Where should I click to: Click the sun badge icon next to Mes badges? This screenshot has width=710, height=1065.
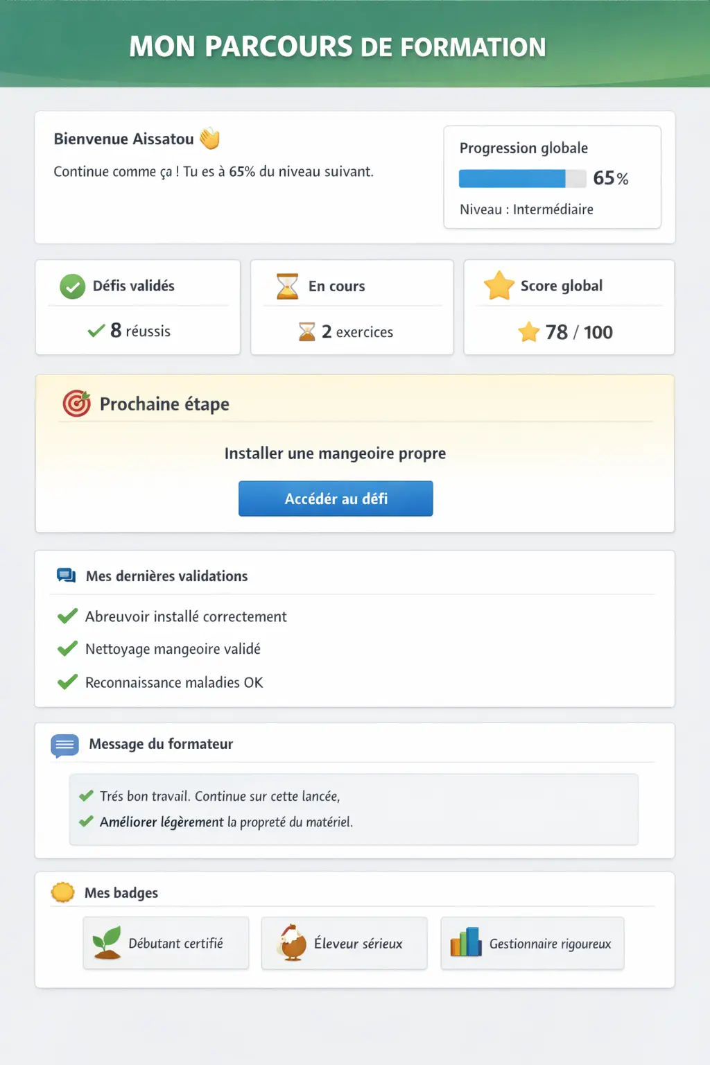coord(62,892)
